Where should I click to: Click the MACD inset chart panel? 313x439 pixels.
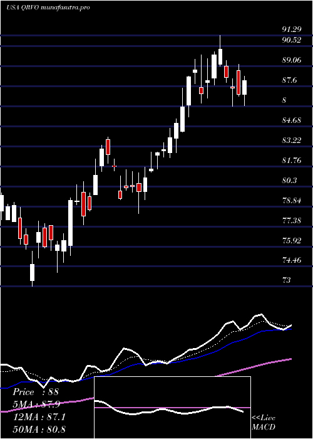(x=172, y=408)
